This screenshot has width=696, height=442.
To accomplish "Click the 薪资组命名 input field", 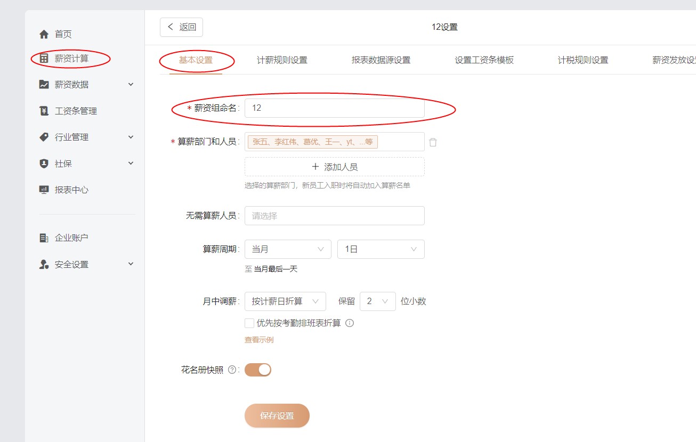I will [334, 108].
